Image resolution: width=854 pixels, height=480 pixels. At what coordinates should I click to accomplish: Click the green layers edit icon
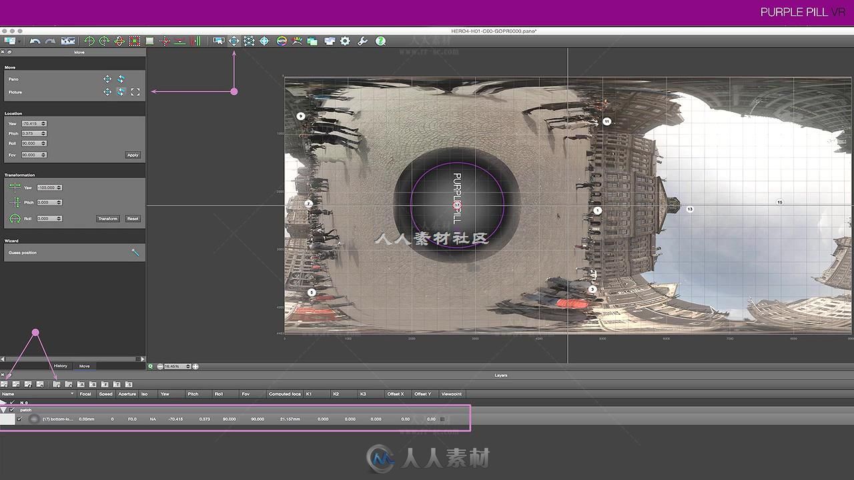[312, 41]
